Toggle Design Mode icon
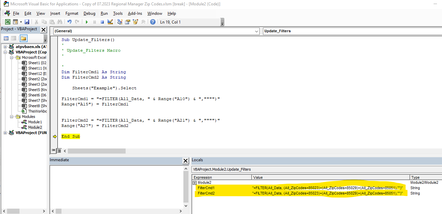The height and width of the screenshot is (214, 442). (110, 22)
